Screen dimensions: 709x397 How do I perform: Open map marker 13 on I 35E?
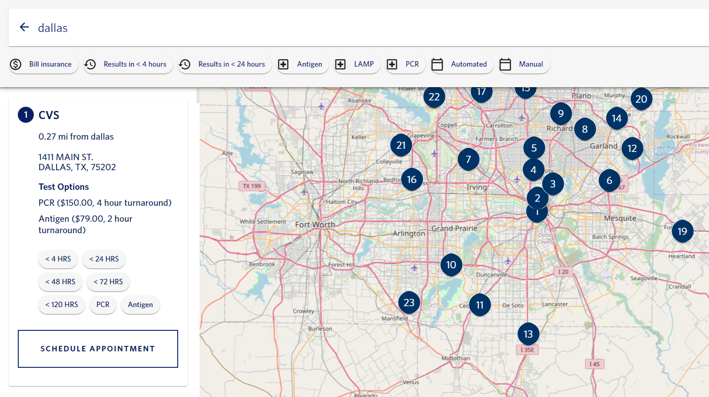click(529, 334)
